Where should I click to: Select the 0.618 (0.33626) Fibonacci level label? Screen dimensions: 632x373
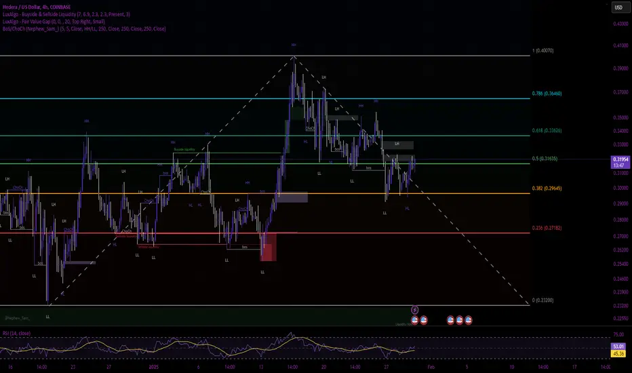click(x=547, y=131)
